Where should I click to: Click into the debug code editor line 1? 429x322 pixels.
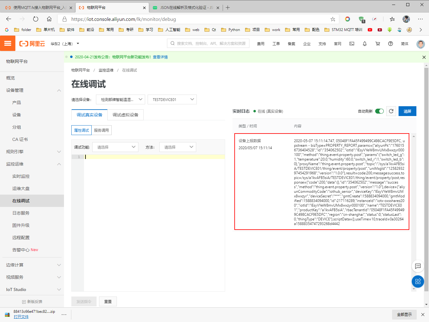(x=154, y=157)
